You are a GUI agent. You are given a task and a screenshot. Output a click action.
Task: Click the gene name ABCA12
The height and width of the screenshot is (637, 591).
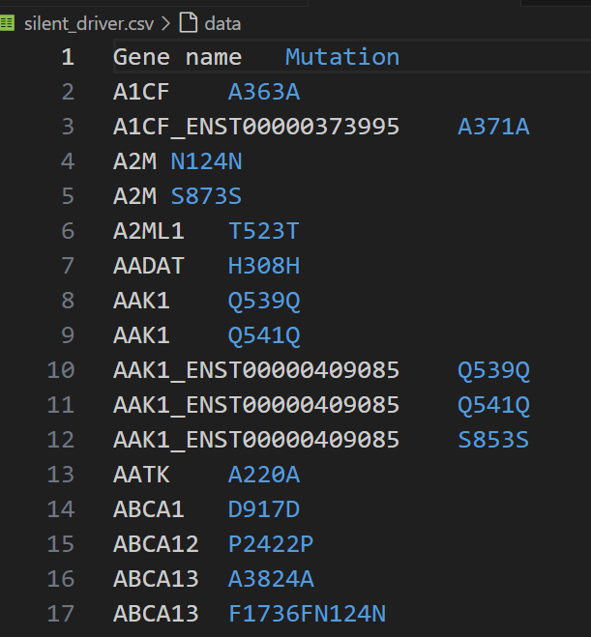tap(156, 544)
